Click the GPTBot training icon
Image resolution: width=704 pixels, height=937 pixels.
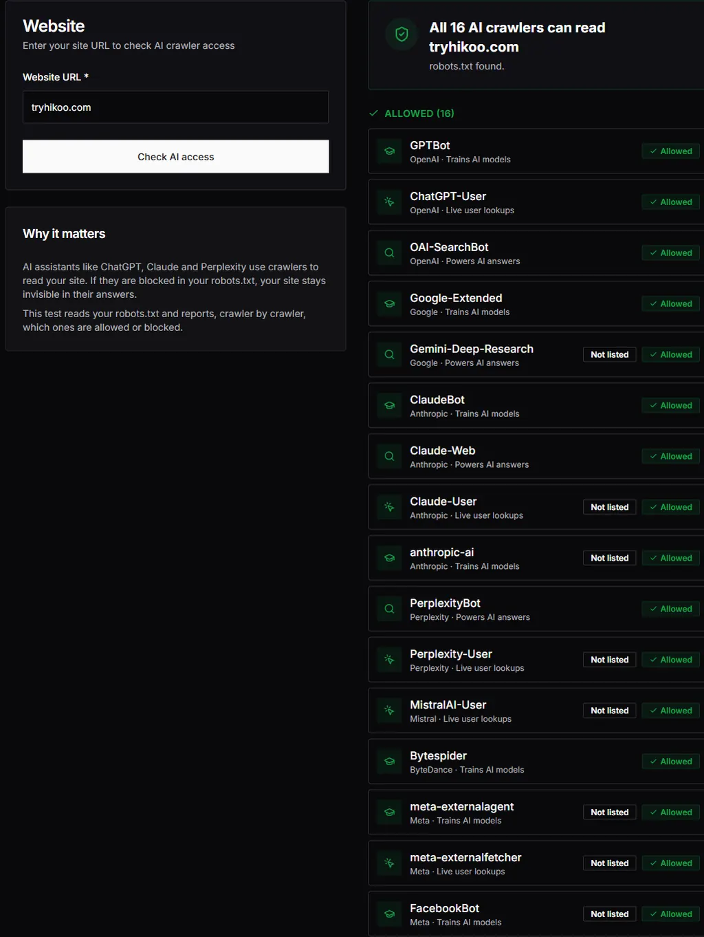(x=389, y=151)
